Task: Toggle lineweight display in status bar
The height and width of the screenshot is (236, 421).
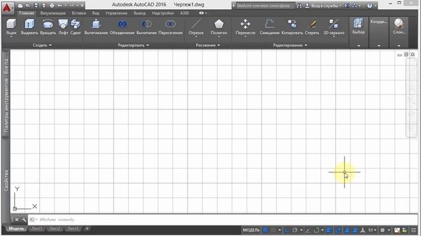Action: (x=329, y=230)
